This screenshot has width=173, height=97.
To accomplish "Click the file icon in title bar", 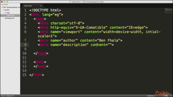I will (70, 2).
